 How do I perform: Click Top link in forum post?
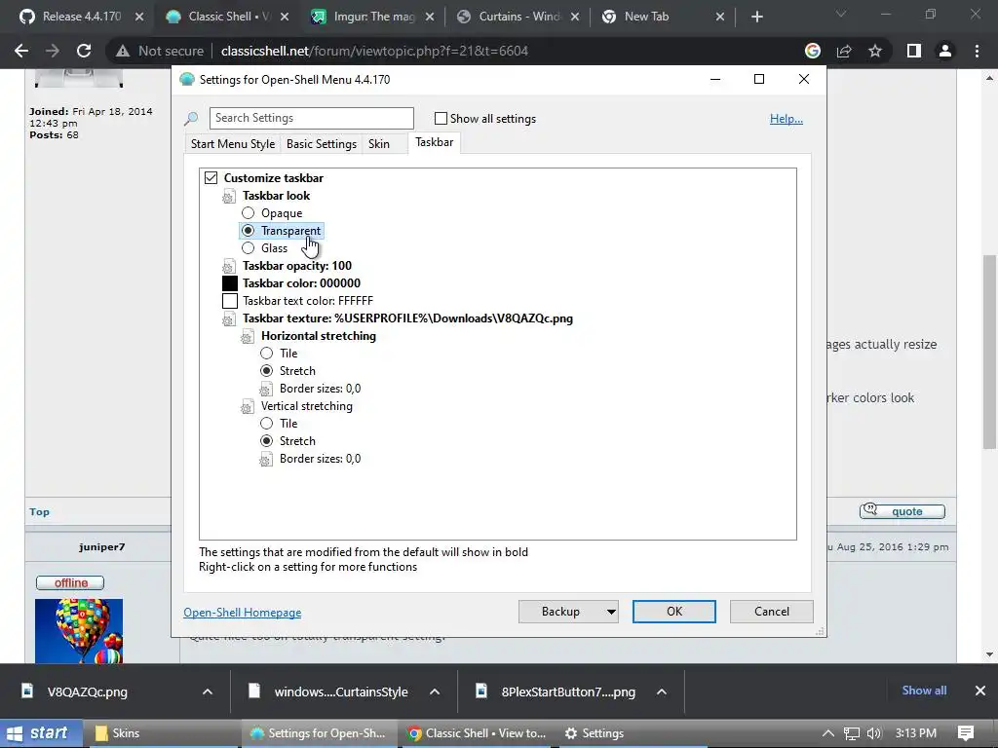coord(39,512)
